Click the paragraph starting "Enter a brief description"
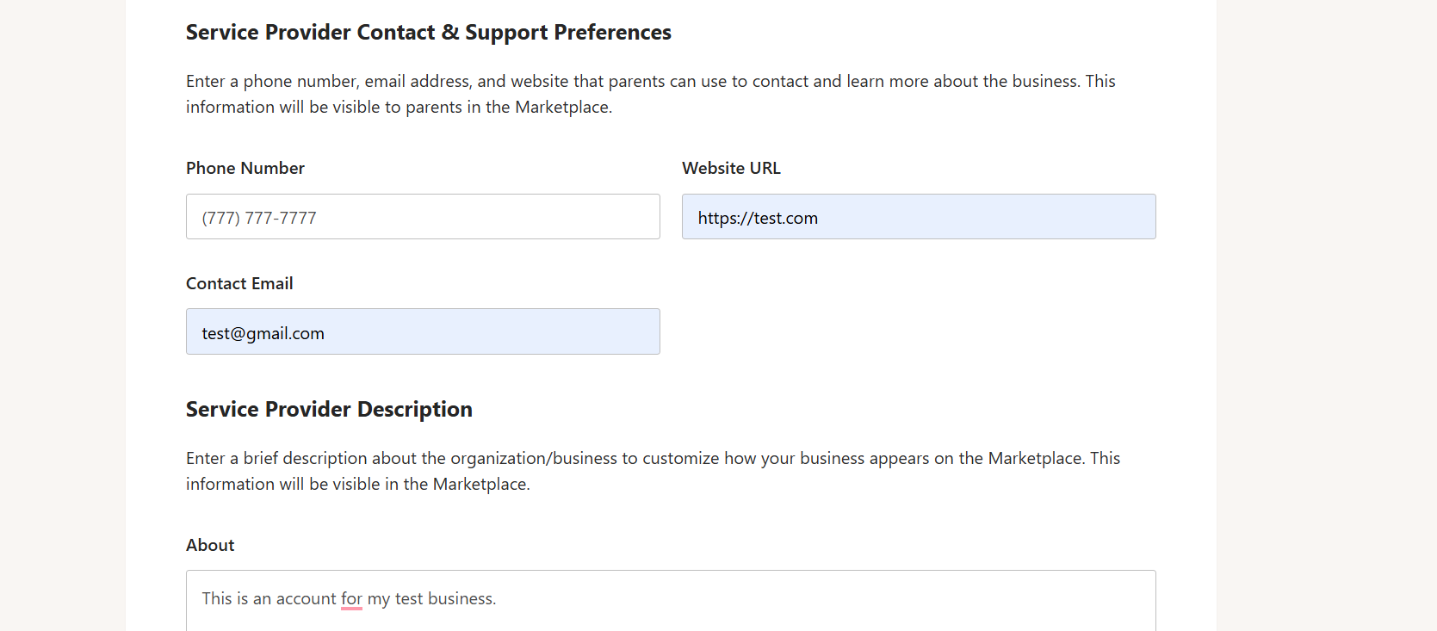The width and height of the screenshot is (1437, 631). (653, 471)
